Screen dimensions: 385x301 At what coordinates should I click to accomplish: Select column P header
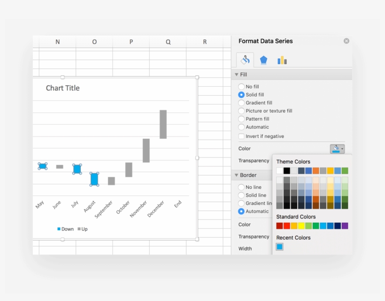[x=131, y=42]
